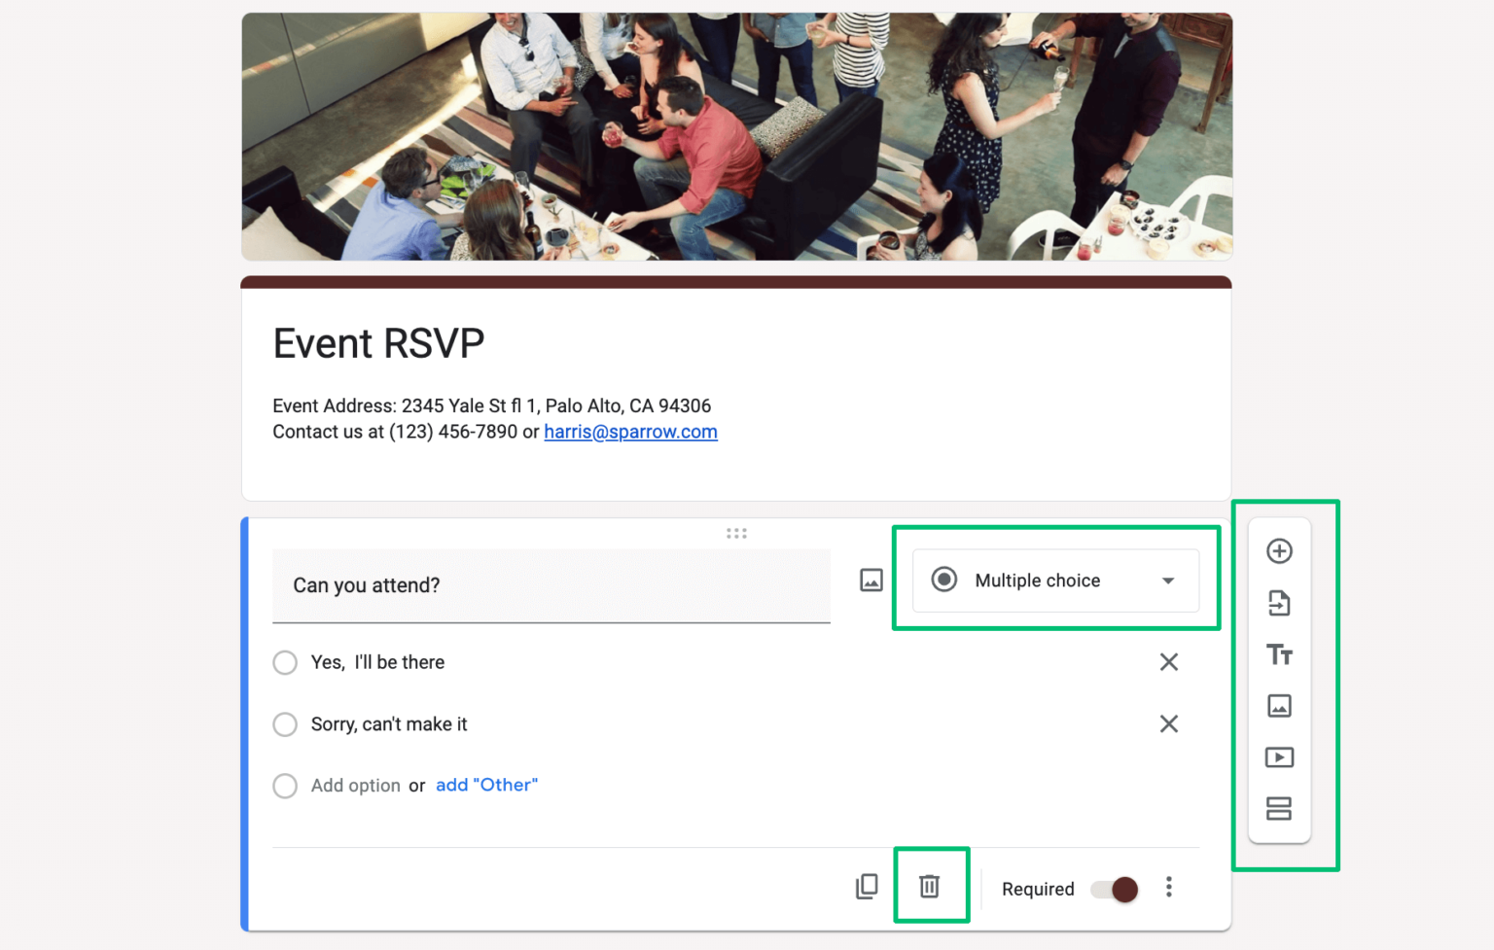Select the 'Sorry, can't make it' option
Screen dimensions: 1494x950
tap(285, 724)
